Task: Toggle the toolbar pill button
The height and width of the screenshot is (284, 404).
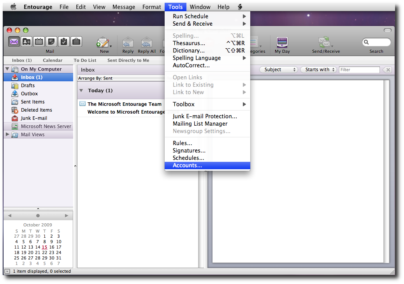Action: click(388, 30)
